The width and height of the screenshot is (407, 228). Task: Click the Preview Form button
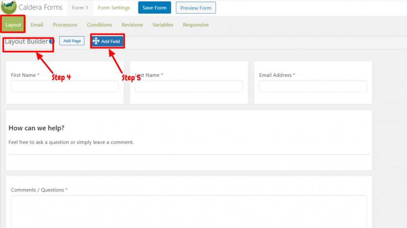(x=196, y=8)
